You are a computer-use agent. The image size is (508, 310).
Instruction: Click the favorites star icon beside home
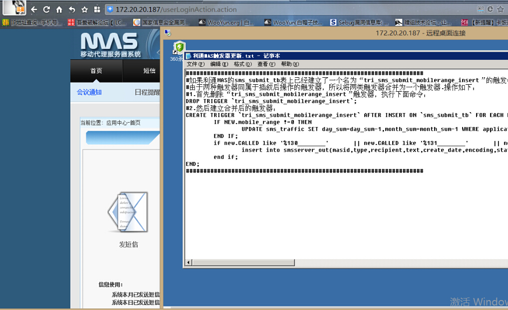84,9
